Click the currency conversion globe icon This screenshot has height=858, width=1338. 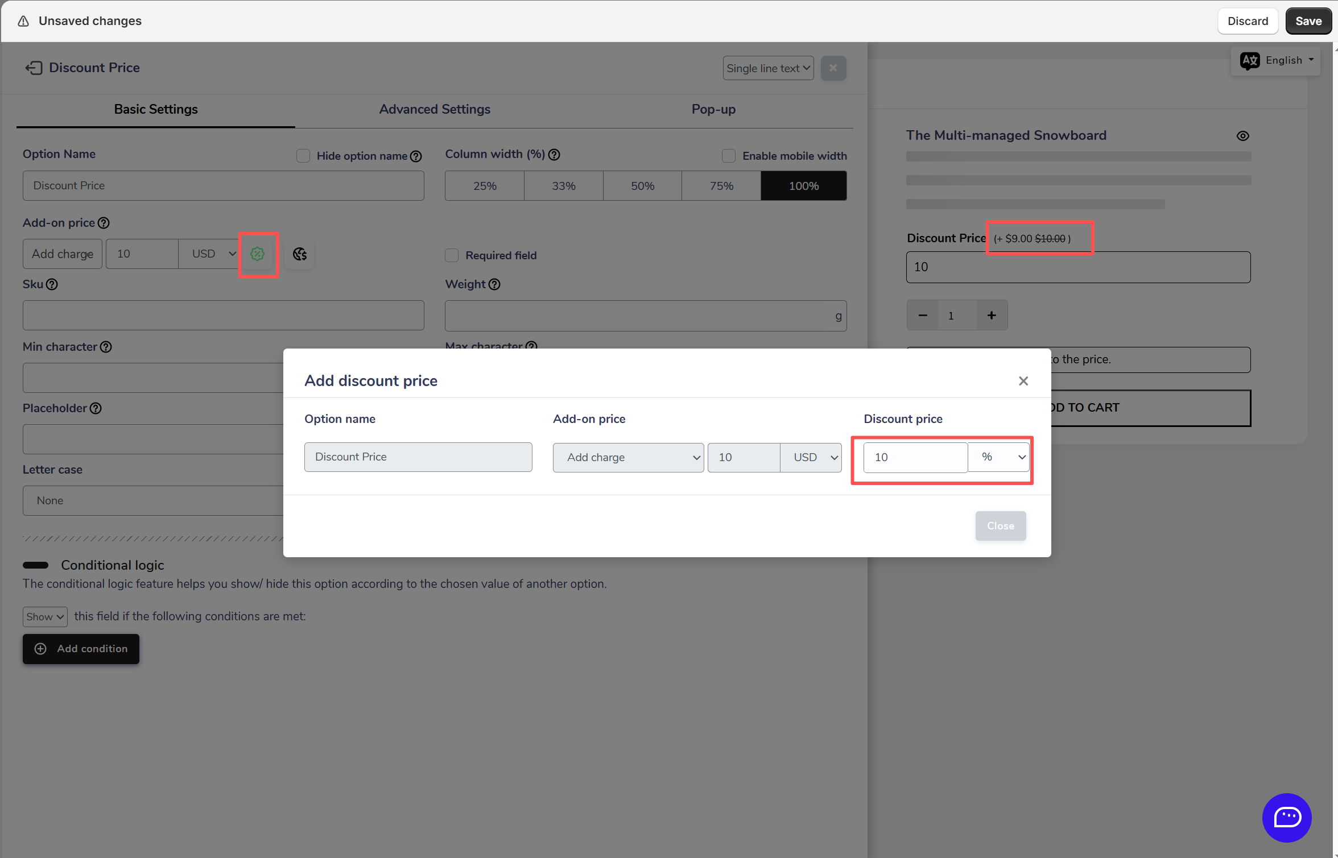click(x=300, y=254)
